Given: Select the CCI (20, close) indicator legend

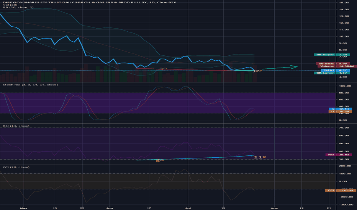Looking at the screenshot, I should pyautogui.click(x=16, y=167).
